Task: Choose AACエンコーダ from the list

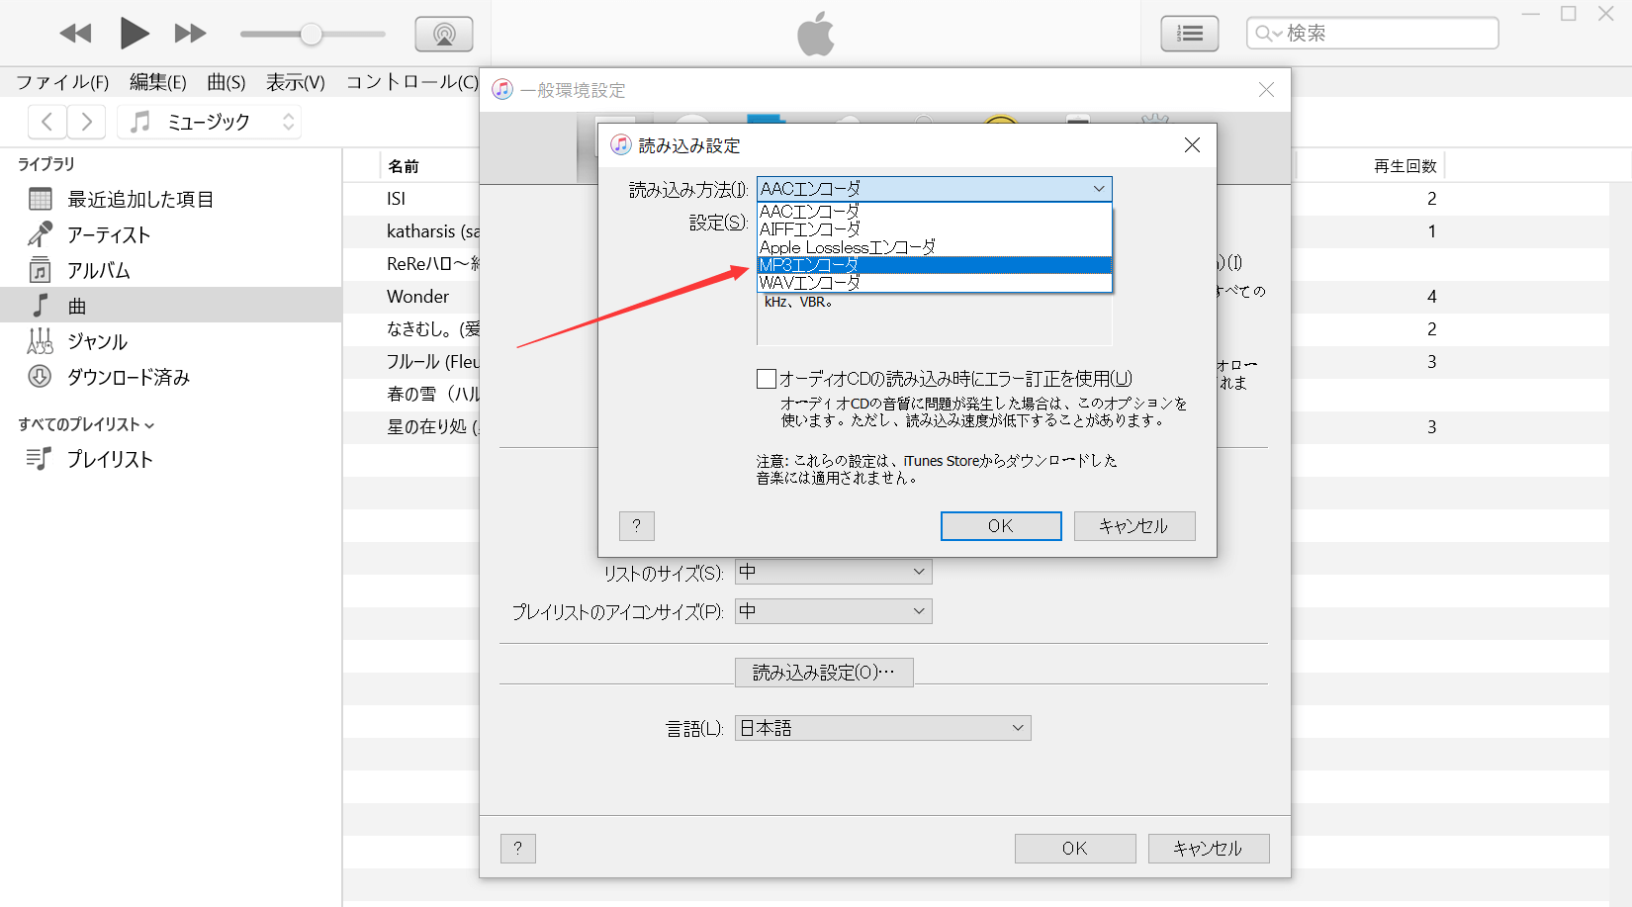Action: click(935, 212)
